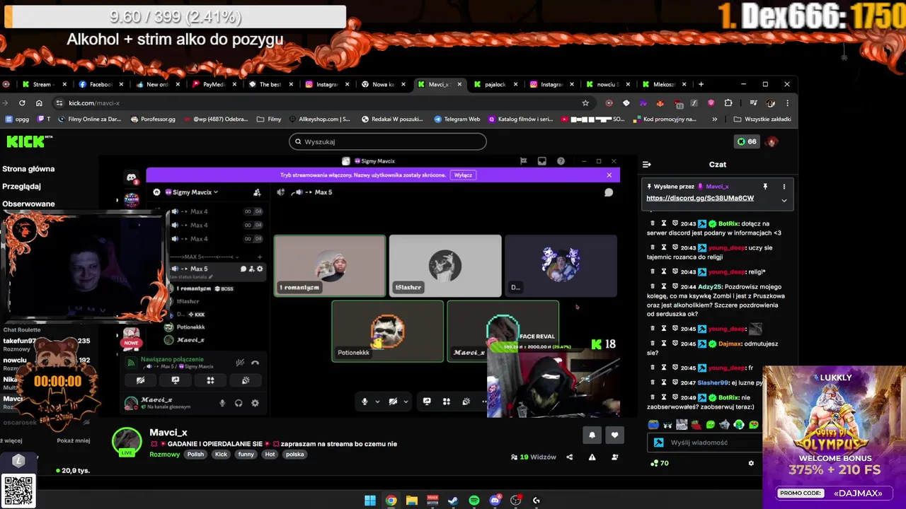Click the Polish stream tag
This screenshot has width=906, height=509.
click(x=195, y=455)
